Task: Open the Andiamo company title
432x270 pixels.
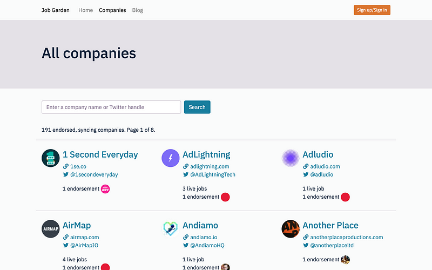Action: pyautogui.click(x=200, y=225)
